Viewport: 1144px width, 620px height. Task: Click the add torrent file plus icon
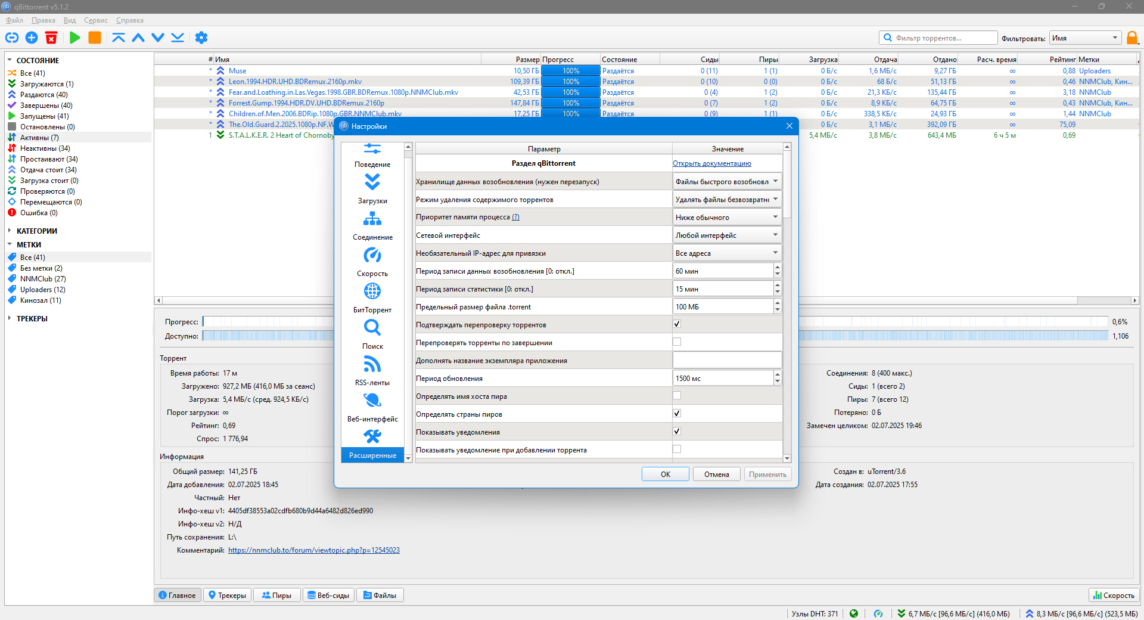[x=32, y=38]
